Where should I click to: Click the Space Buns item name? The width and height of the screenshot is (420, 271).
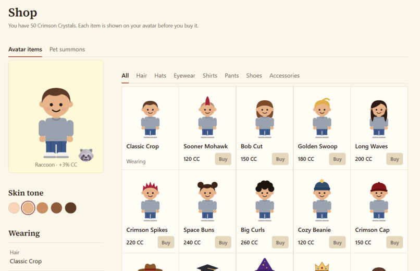tap(199, 230)
